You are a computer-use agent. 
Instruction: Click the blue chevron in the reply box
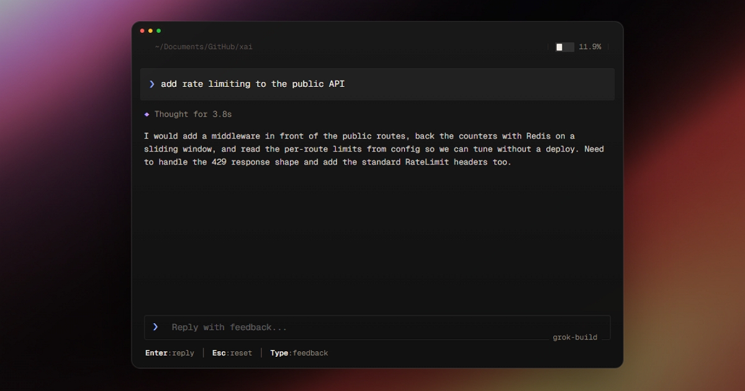tap(156, 327)
